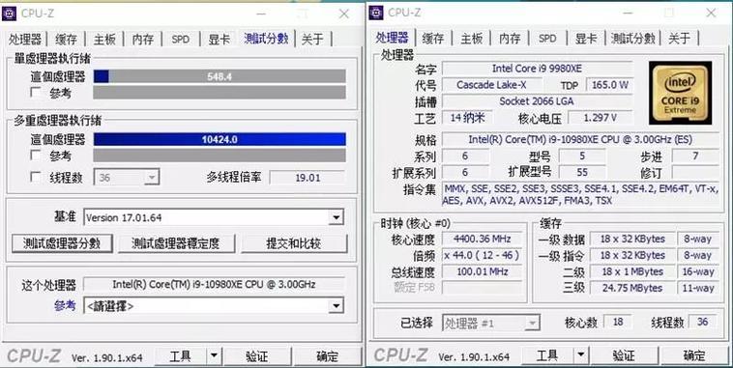Switch to 缓存 tab in the right window

433,39
